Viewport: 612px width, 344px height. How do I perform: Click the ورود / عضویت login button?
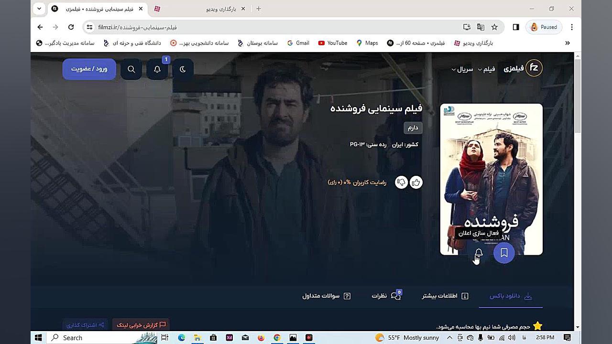tap(89, 69)
